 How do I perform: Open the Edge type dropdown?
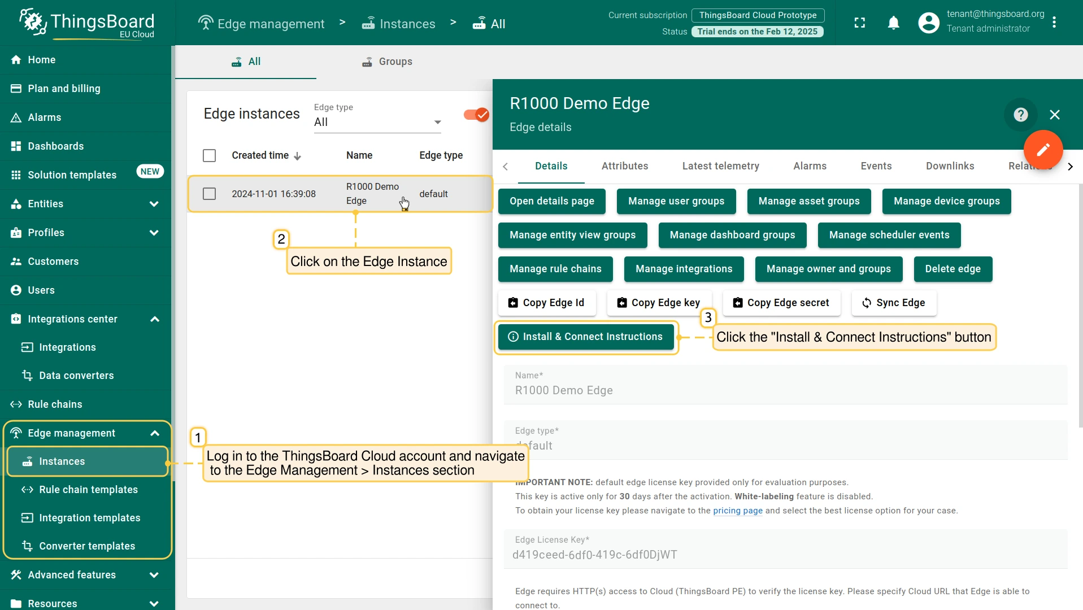point(377,122)
